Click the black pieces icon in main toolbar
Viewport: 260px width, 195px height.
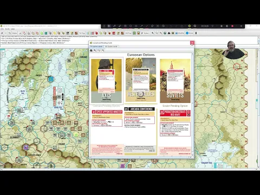point(169,33)
